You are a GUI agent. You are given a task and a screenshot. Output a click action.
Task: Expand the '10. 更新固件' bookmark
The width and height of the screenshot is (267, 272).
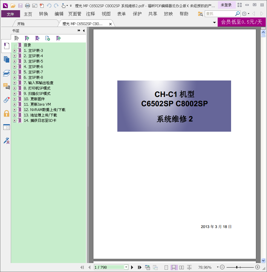click(x=15, y=99)
